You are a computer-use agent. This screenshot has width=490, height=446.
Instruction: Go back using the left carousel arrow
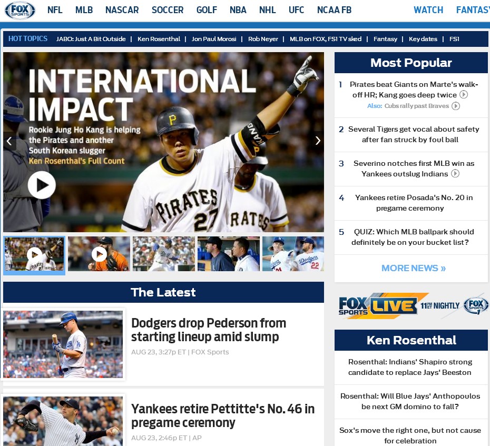(9, 141)
